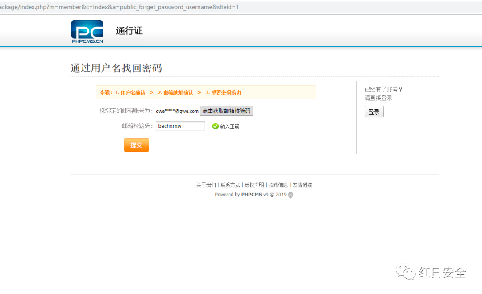Click the shield icon beside 2019
Screen dimensions: 482x294
291,195
